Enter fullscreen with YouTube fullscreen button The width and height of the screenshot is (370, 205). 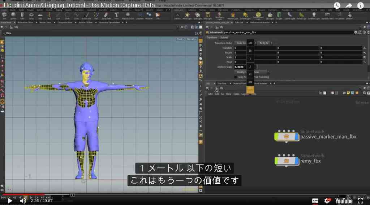pyautogui.click(x=361, y=201)
